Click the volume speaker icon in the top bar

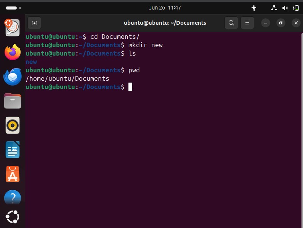tap(285, 8)
